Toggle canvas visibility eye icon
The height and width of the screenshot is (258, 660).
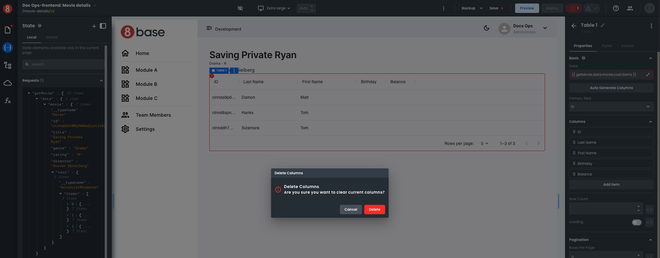[240, 8]
